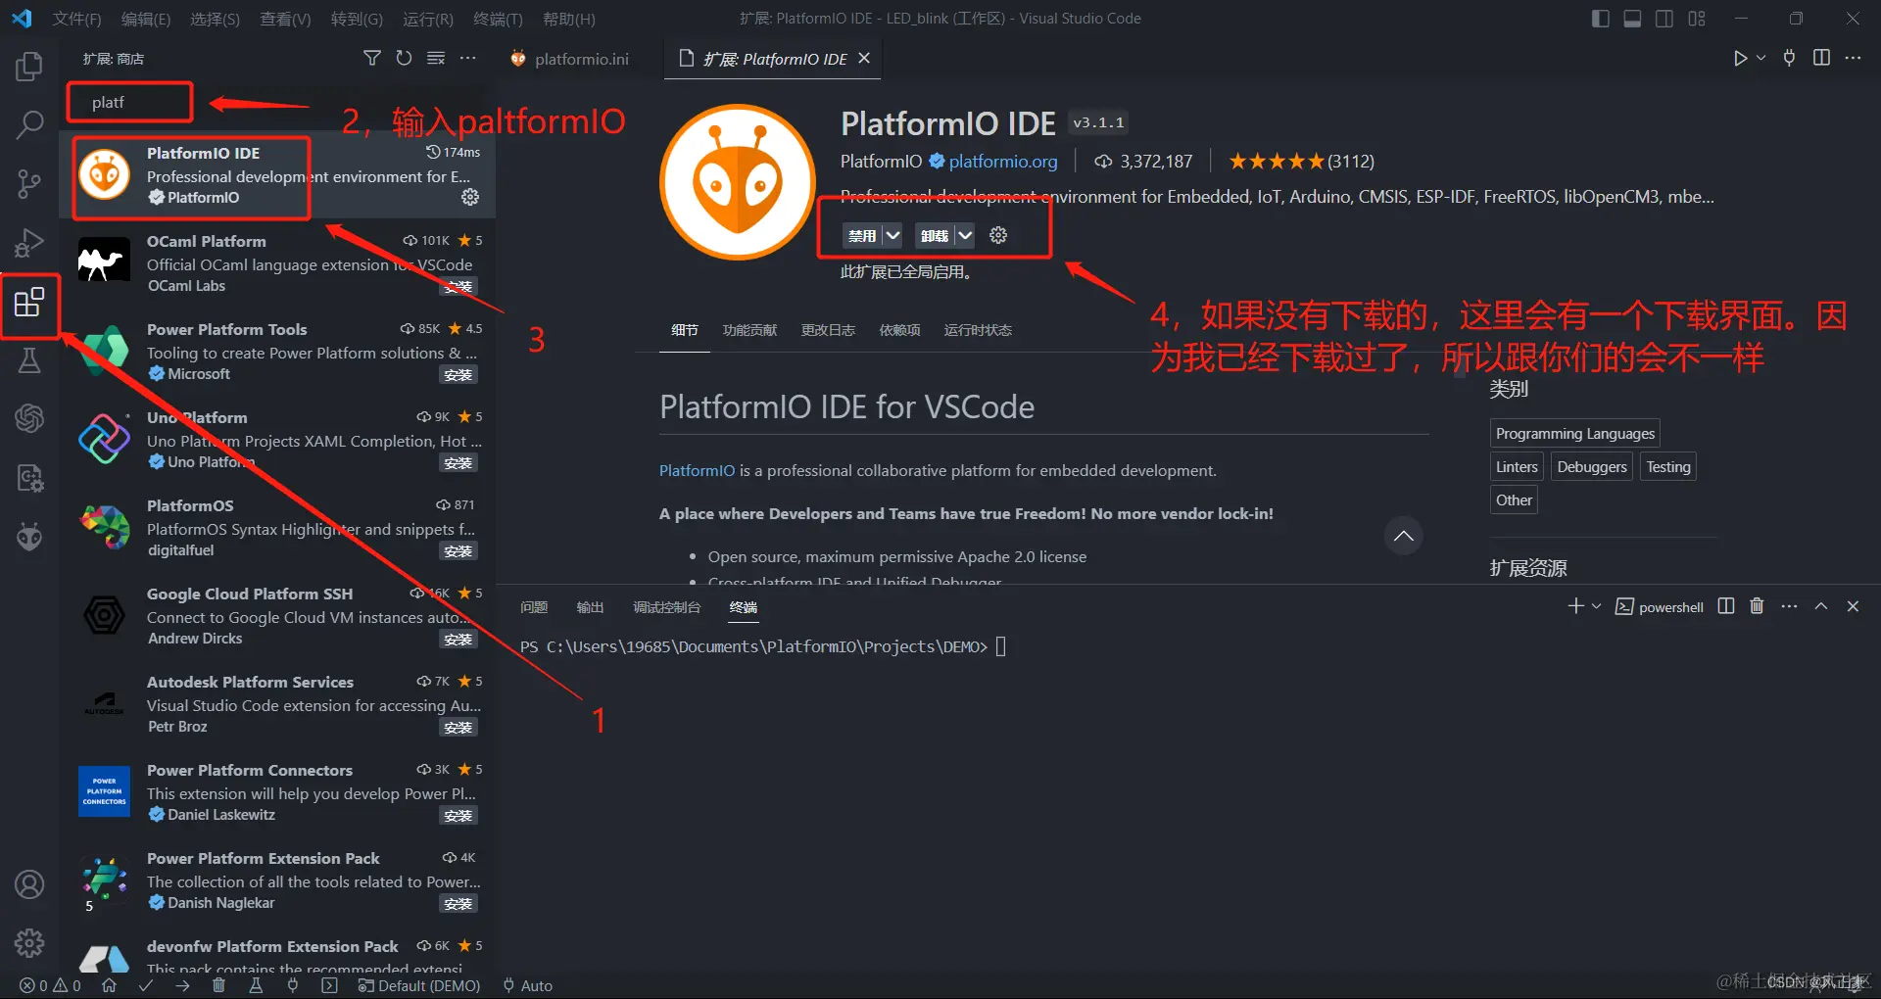Screen dimensions: 1881x999
Task: Open the Extensions view icon
Action: coord(29,302)
